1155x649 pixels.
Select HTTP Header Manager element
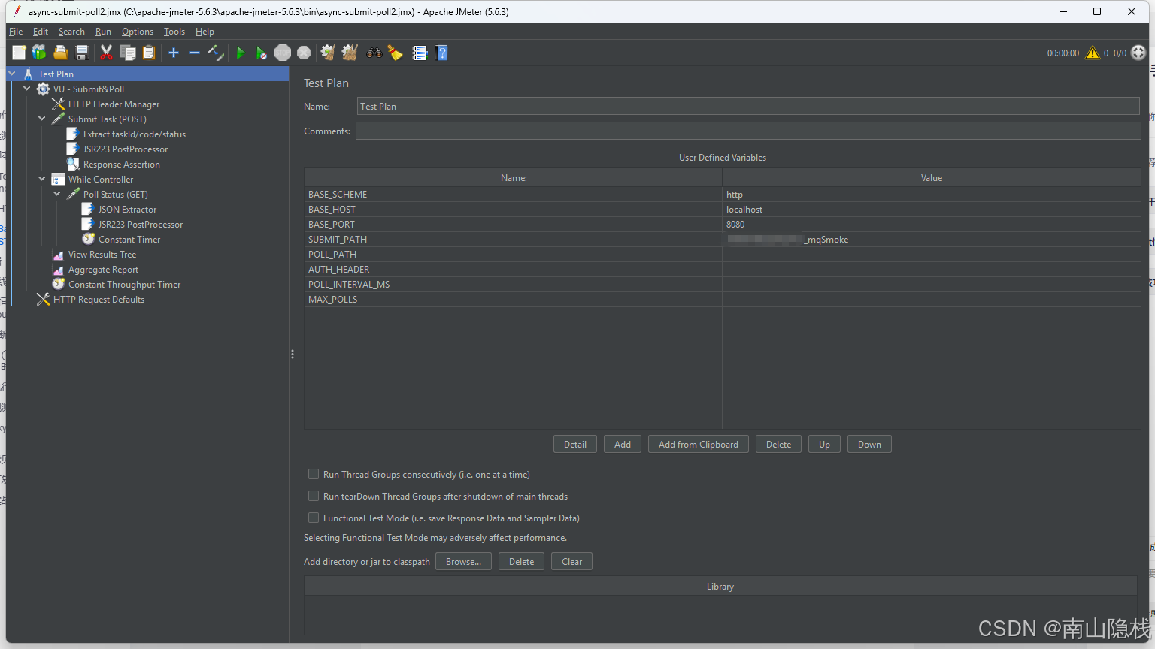(114, 104)
